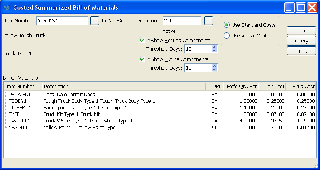Screen dimensions: 320x170
Task: Run the Query button
Action: point(301,41)
